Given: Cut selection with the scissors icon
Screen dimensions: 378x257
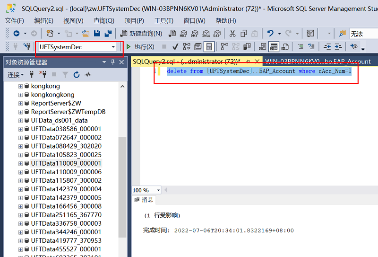Looking at the screenshot, I should click(232, 33).
